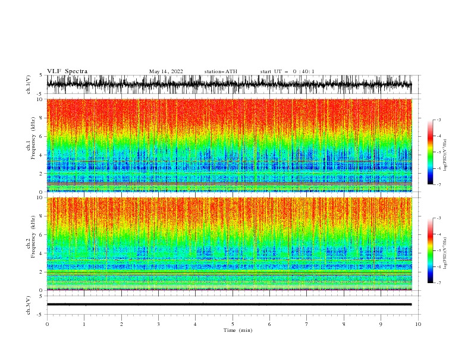The image size is (471, 364).
Task: Click time axis tick label "2"
Action: tap(121, 324)
